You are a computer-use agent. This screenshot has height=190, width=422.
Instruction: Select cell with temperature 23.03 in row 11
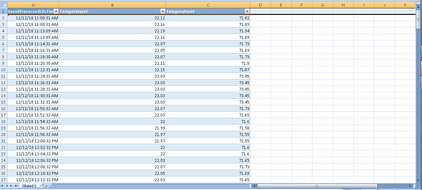click(x=112, y=76)
